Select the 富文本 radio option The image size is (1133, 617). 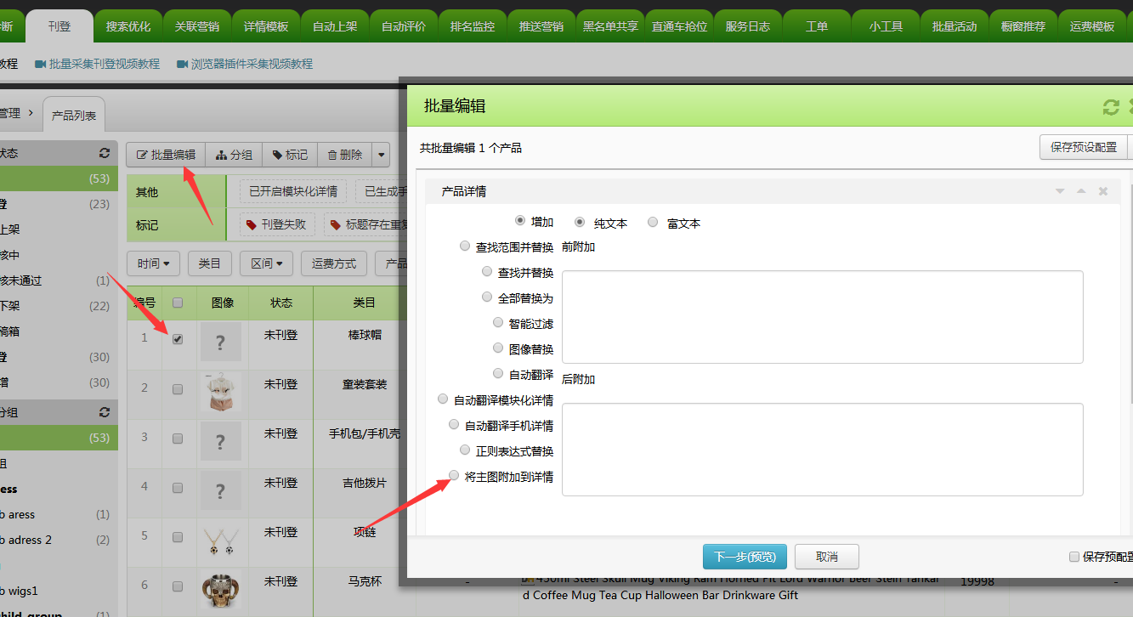[653, 223]
